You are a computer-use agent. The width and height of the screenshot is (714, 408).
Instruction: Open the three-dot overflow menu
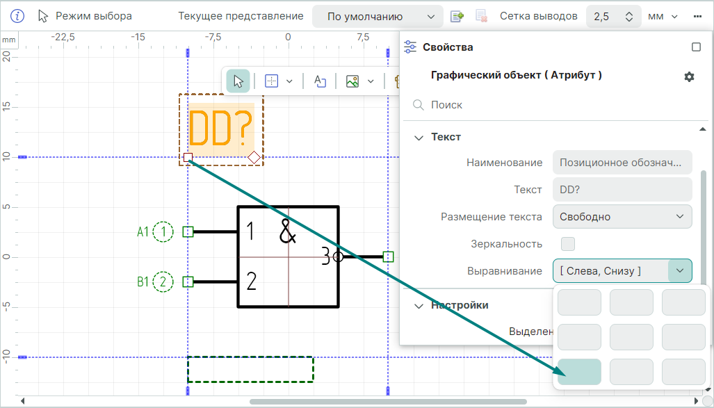click(698, 16)
